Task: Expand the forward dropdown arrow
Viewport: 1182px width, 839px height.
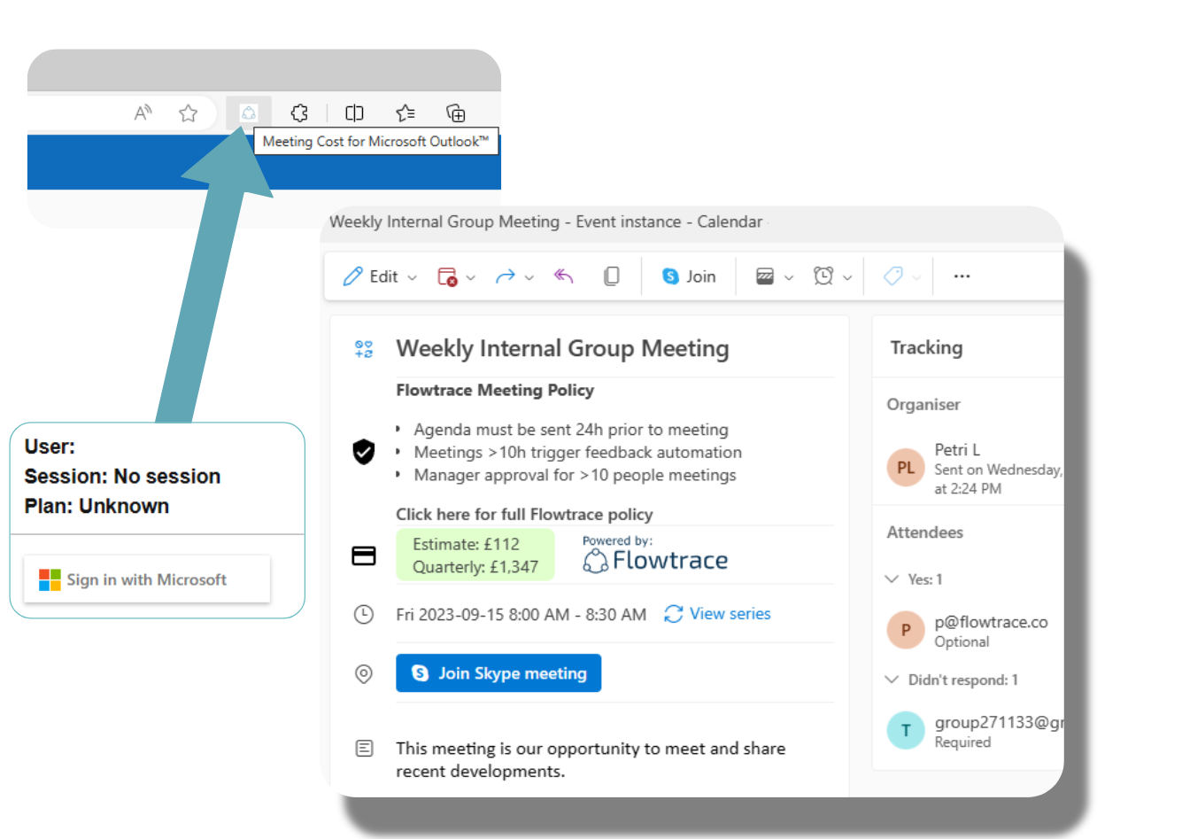Action: pos(529,277)
